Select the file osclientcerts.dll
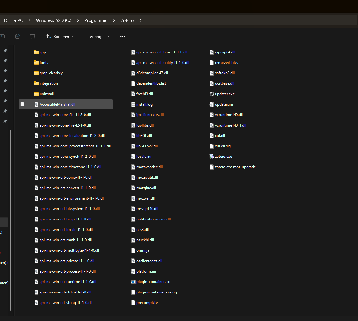 pos(149,261)
